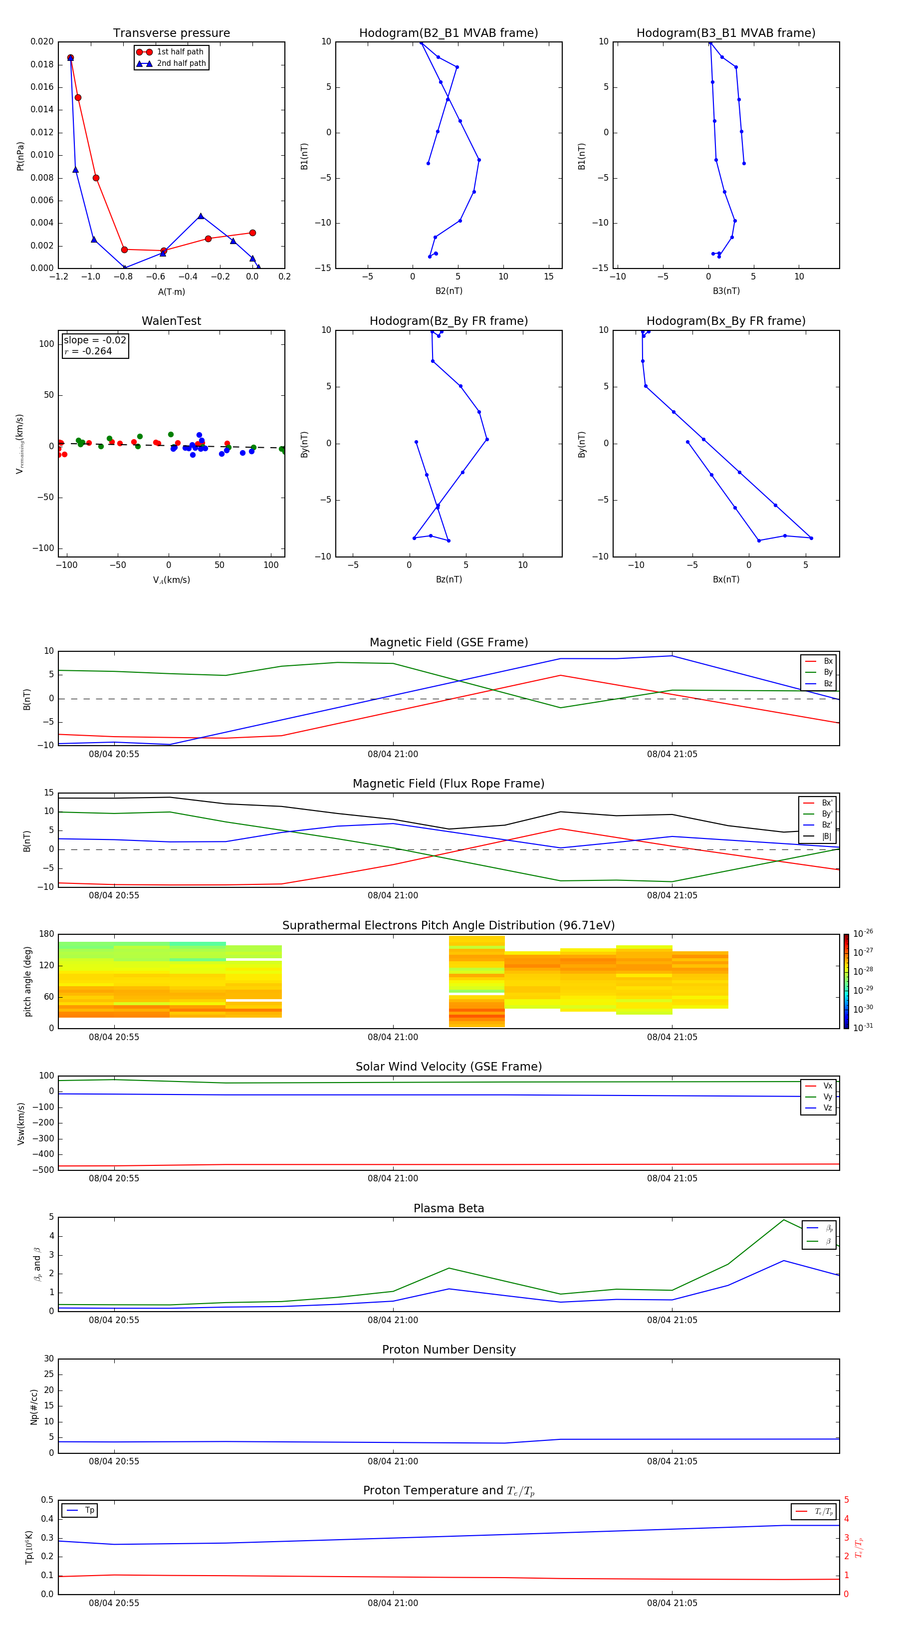Click the 'slope = -0.02' annotation
Screen dimensions: 898x1647
click(95, 340)
